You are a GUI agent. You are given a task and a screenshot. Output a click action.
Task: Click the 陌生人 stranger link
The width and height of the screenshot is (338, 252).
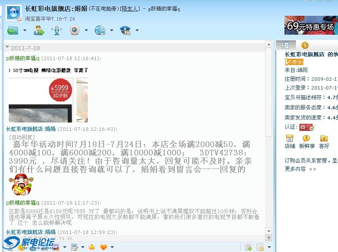(x=130, y=9)
